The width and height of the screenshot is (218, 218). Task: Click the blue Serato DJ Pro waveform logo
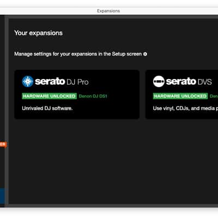click(28, 81)
